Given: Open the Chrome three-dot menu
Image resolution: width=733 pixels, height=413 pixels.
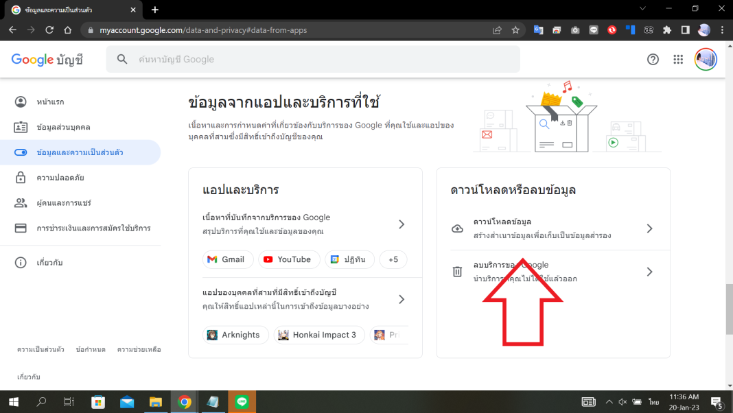Looking at the screenshot, I should coord(721,29).
